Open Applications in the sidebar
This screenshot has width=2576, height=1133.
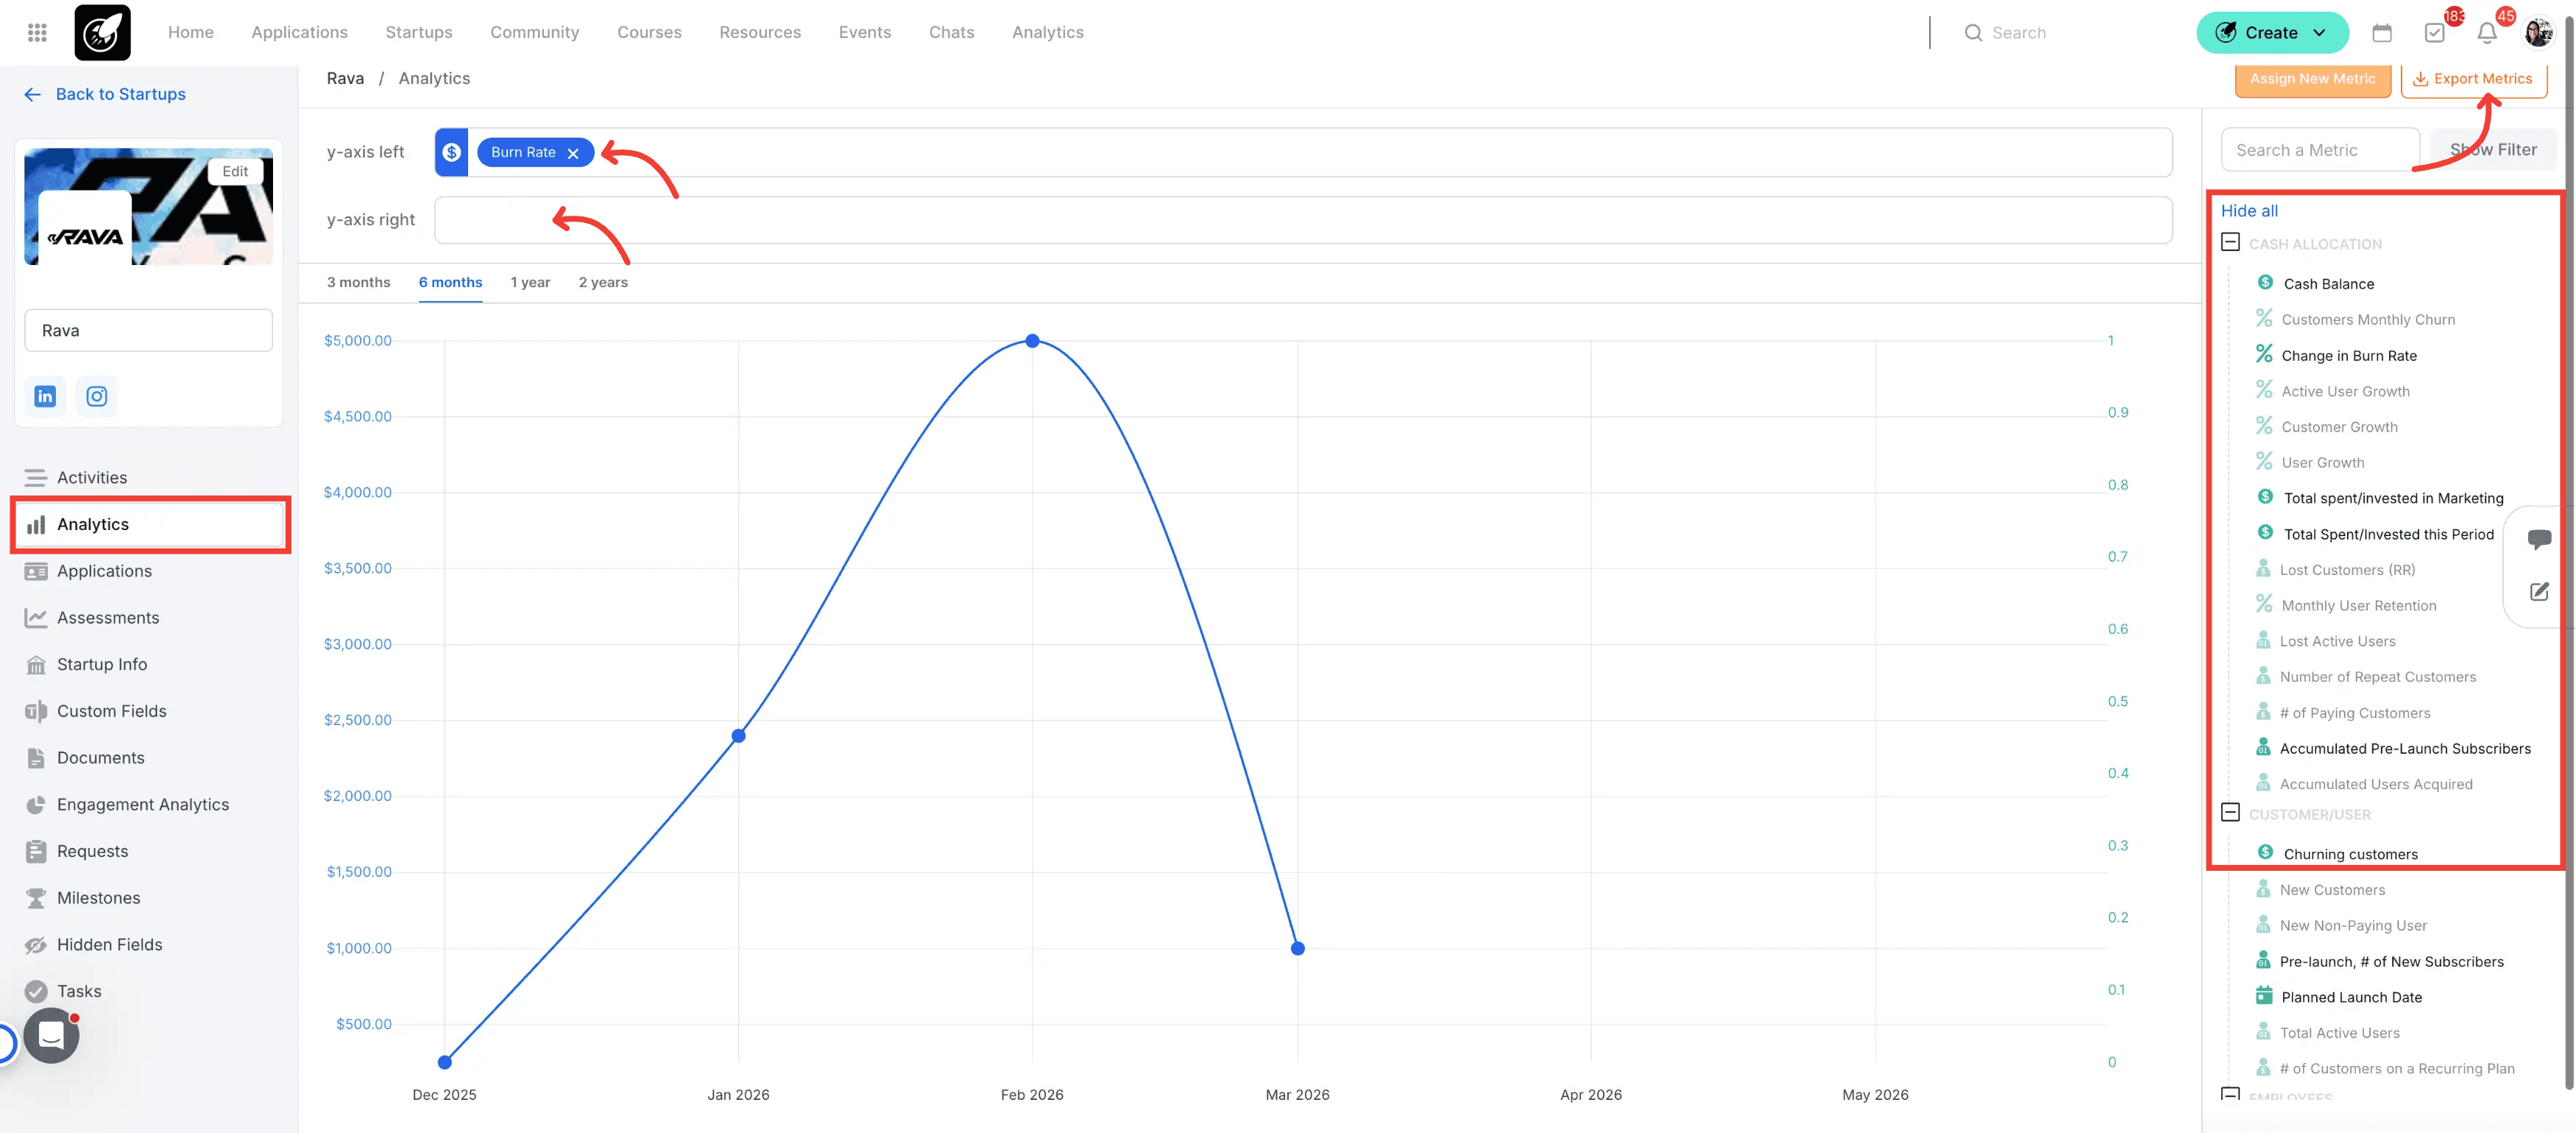149,571
